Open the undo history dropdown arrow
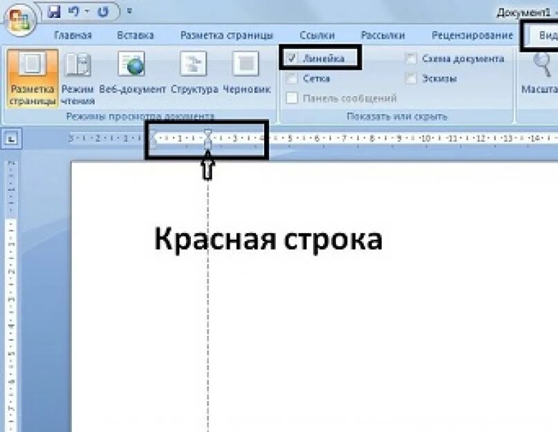Screen dimensions: 558x432 click(87, 12)
